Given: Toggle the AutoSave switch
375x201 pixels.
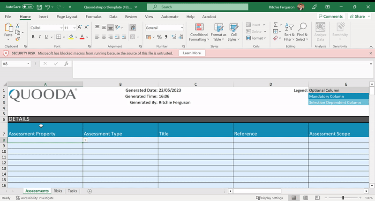Looking at the screenshot, I should point(28,7).
